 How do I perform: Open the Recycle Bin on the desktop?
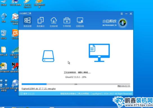[x=4, y=34]
